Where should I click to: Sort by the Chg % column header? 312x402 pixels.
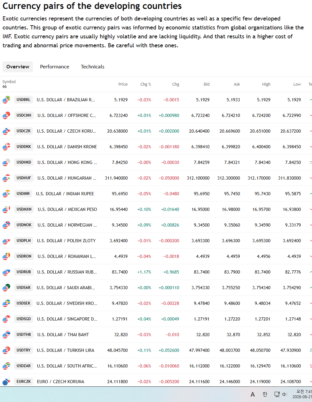point(145,84)
